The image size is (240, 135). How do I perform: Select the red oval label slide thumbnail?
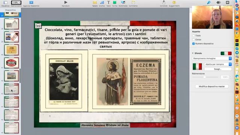[x=12, y=63]
